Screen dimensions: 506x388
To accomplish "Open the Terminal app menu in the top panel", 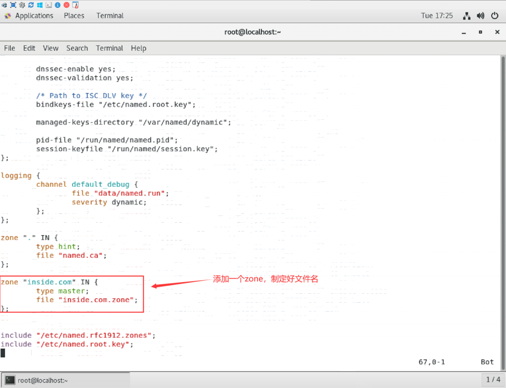I will [x=110, y=16].
